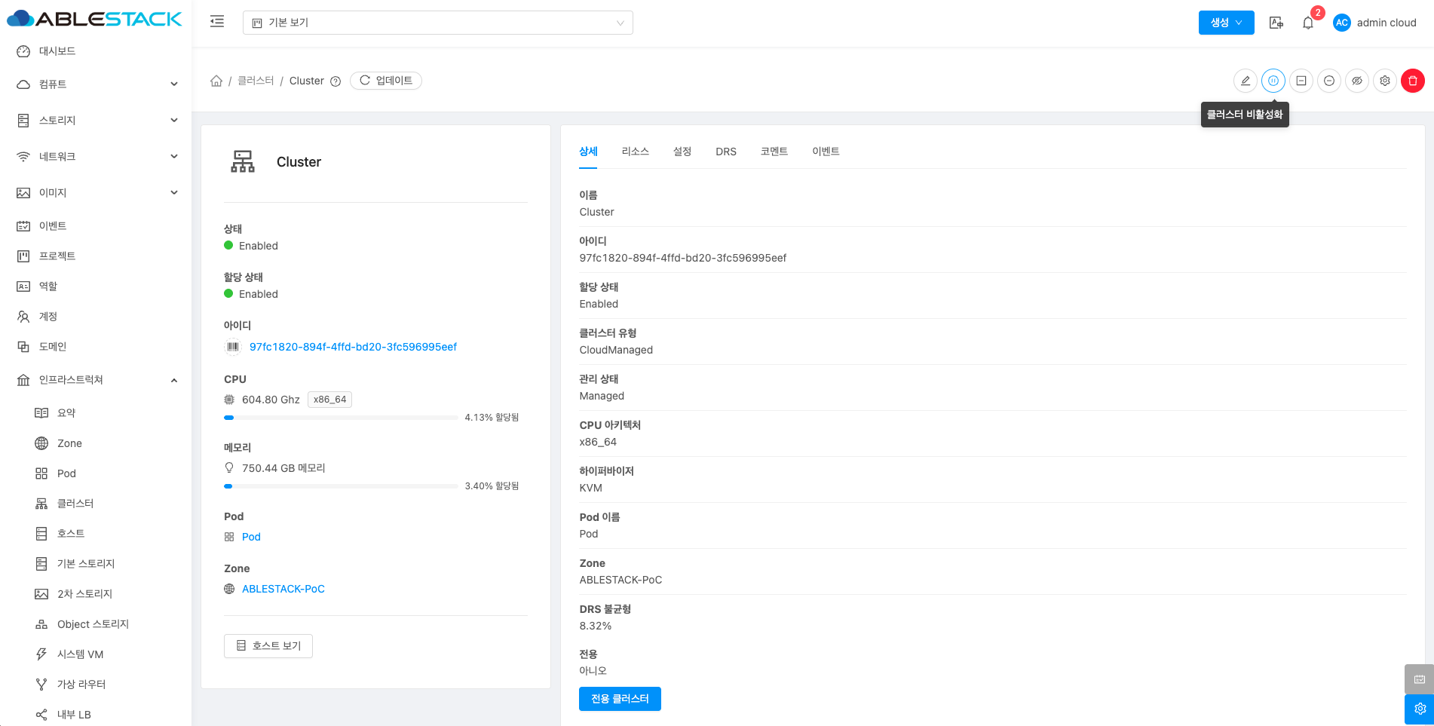The image size is (1434, 726).
Task: Click the square minus icon button
Action: (x=1301, y=81)
